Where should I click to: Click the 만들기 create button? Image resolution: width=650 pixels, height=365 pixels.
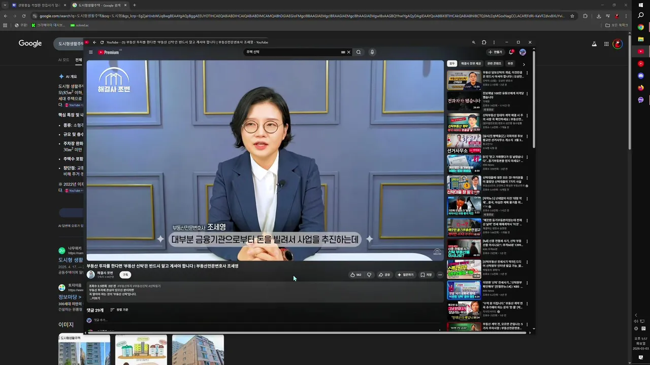click(x=495, y=52)
